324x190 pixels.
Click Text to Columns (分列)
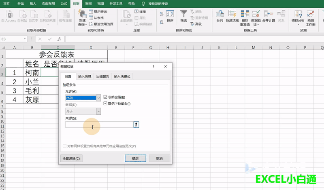220,16
